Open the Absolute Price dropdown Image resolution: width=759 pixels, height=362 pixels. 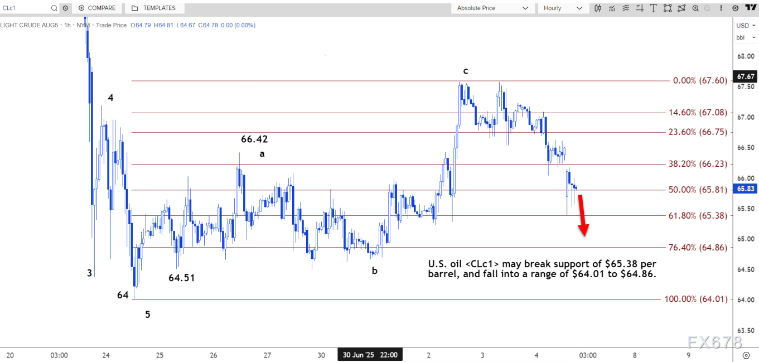(x=492, y=8)
